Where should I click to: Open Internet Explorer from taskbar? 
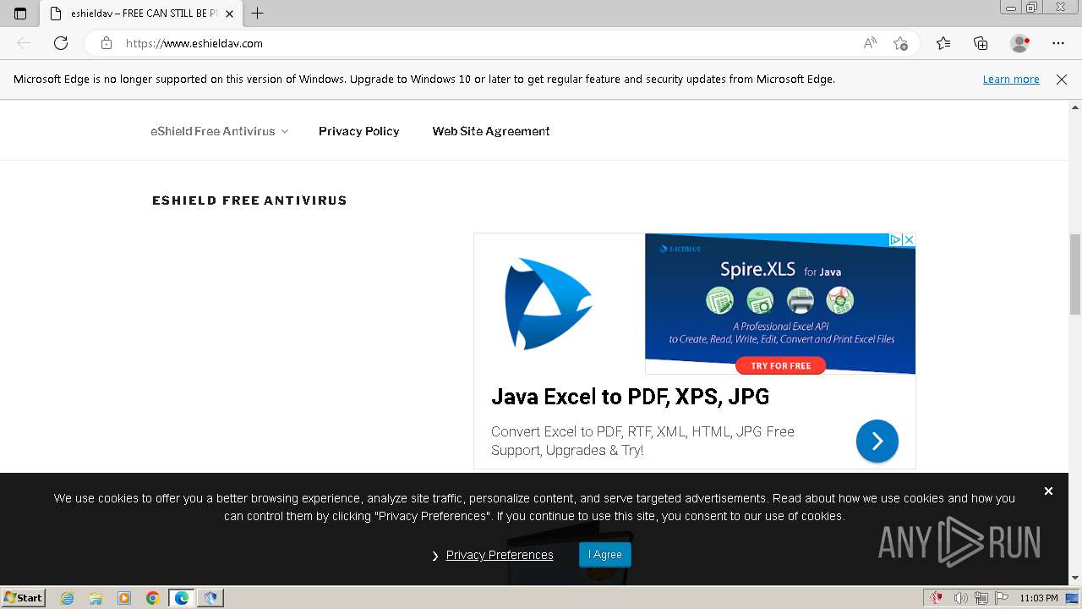coord(67,598)
